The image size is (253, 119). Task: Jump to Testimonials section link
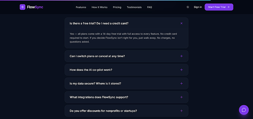(134, 7)
